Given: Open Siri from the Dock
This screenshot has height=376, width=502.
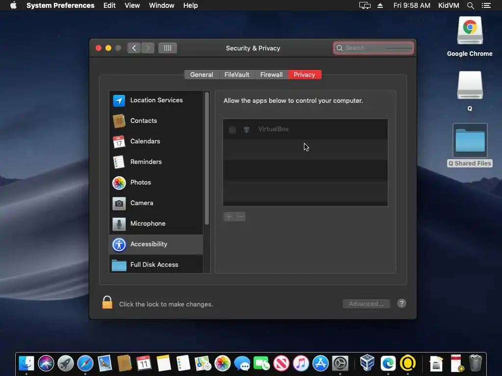Looking at the screenshot, I should (46, 364).
